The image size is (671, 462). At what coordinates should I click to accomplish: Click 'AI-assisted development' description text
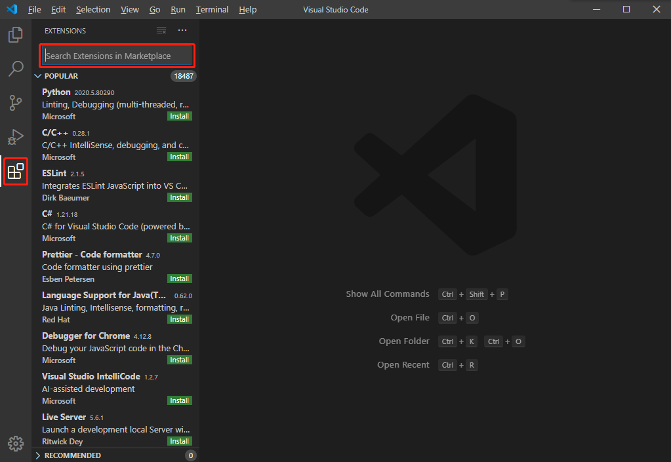pos(88,389)
